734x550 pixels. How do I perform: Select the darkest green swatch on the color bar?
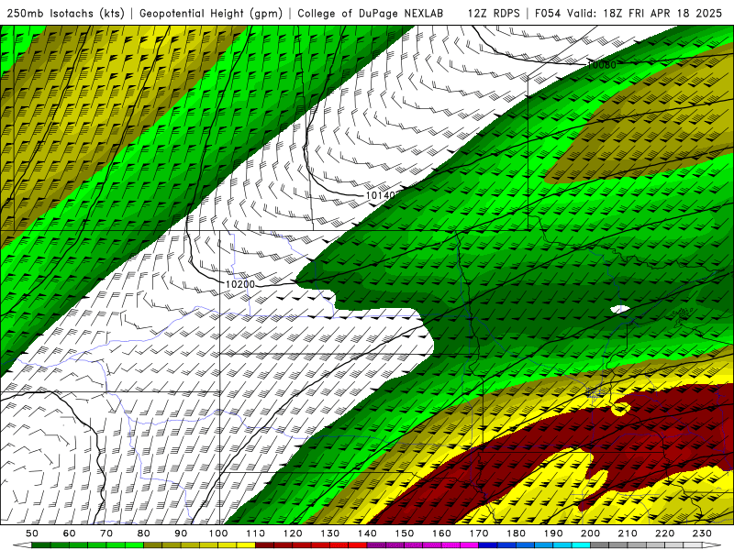point(41,545)
